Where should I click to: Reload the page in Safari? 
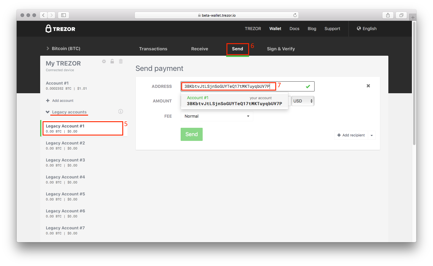[x=295, y=15]
